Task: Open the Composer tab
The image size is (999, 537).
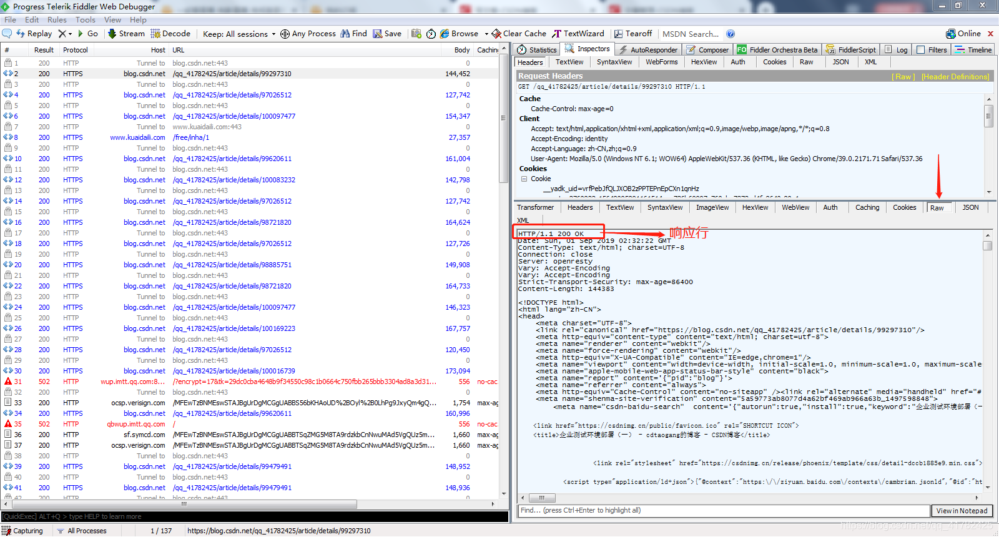Action: pos(707,49)
